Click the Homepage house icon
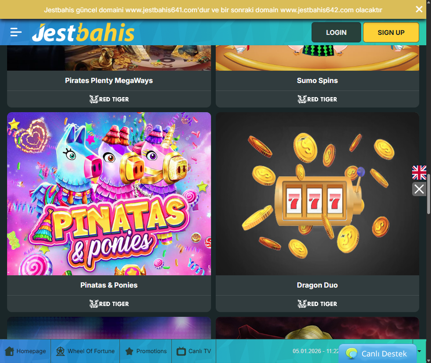Viewport: 431px width, 363px height. pyautogui.click(x=9, y=351)
